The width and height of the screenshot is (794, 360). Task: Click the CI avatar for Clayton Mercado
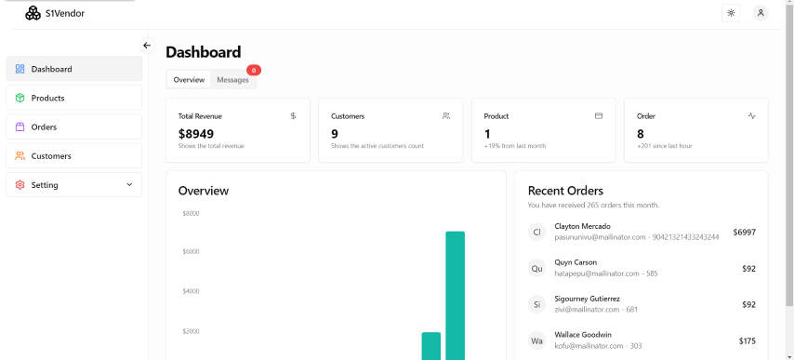[536, 233]
